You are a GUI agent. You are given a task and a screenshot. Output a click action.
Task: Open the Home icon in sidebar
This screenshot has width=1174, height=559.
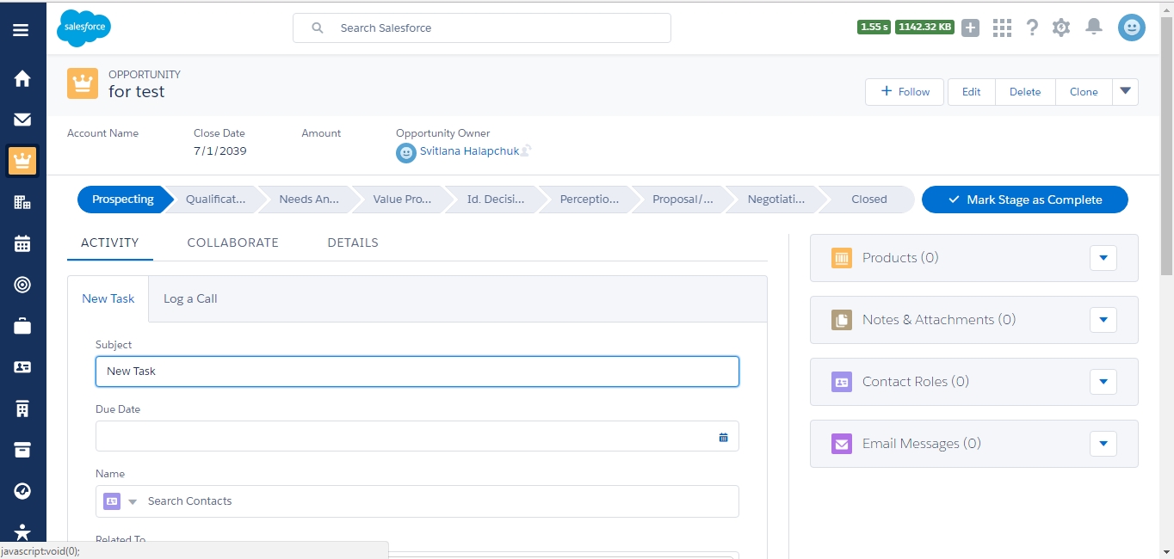point(22,79)
